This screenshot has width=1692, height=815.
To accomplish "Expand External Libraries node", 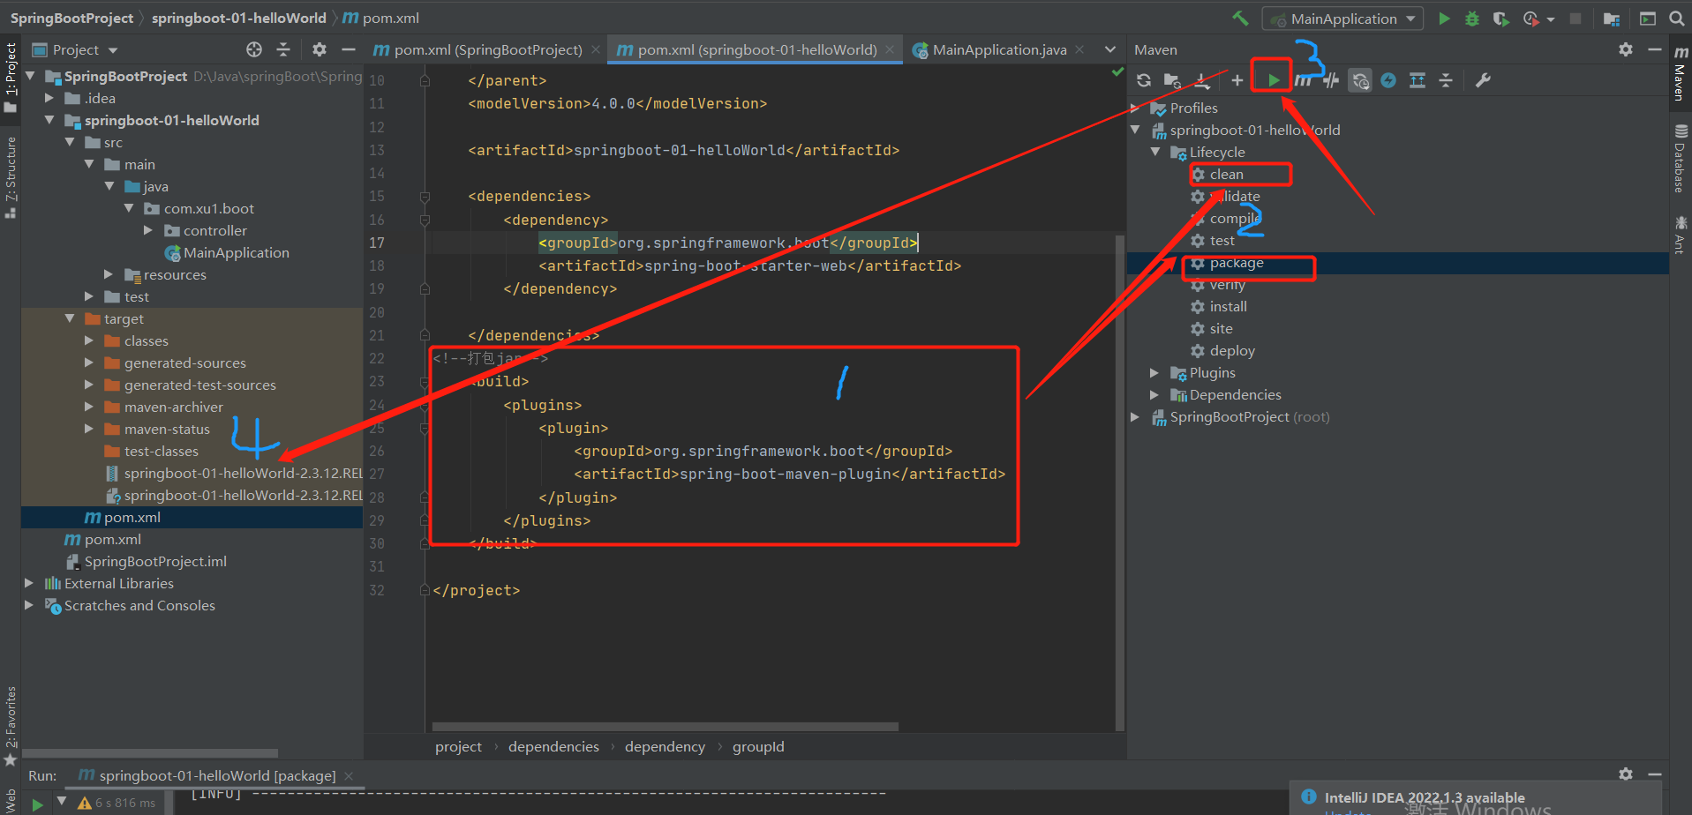I will [x=29, y=583].
